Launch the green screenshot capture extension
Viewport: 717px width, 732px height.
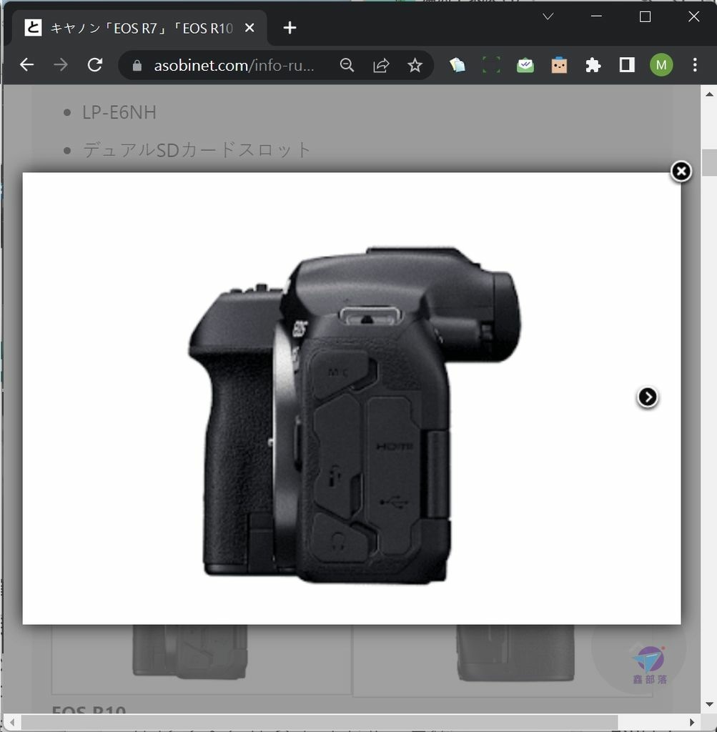coord(491,65)
